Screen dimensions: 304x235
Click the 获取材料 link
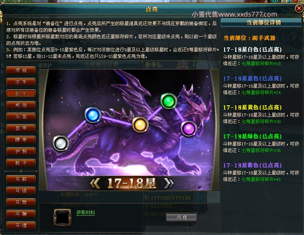[86, 213]
